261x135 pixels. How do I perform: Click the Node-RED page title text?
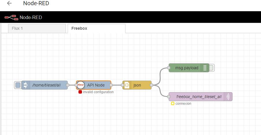pyautogui.click(x=36, y=3)
